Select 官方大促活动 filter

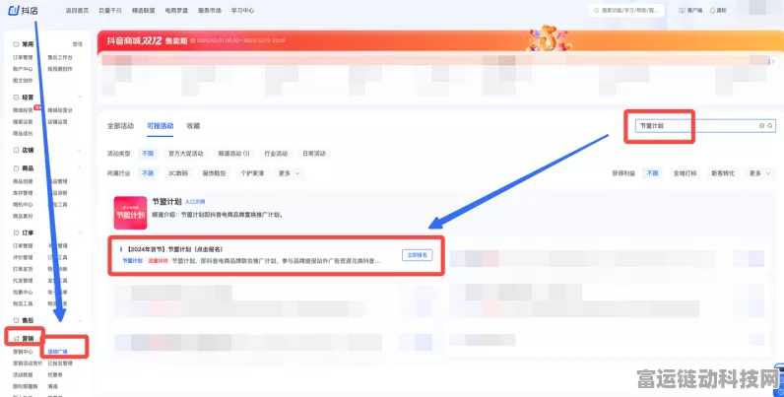click(x=186, y=154)
